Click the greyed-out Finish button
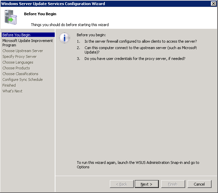218x193 pixels. [x=173, y=184]
